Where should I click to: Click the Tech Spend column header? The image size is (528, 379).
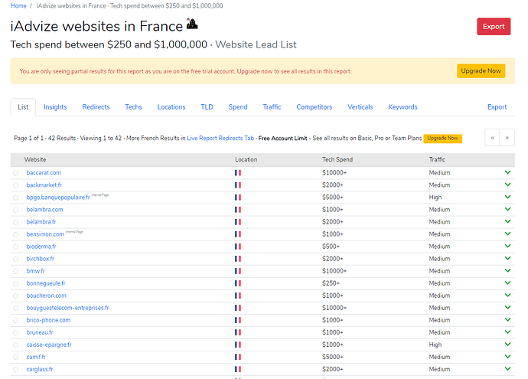coord(337,160)
